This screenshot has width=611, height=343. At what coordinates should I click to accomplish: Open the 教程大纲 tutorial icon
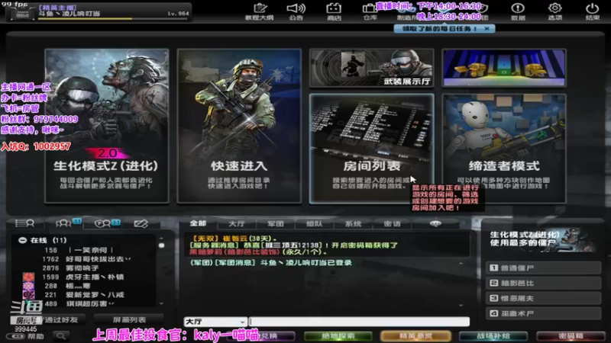(259, 11)
